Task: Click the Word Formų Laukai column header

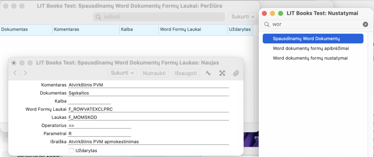Action: coord(193,30)
